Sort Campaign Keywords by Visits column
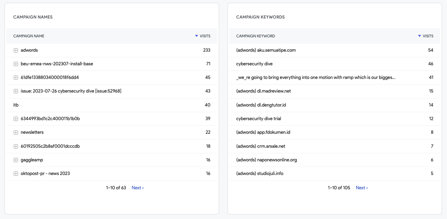447x219 pixels. pos(426,36)
